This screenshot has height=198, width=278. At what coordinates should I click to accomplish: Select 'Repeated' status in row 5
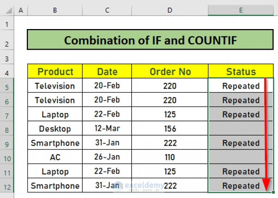click(241, 85)
